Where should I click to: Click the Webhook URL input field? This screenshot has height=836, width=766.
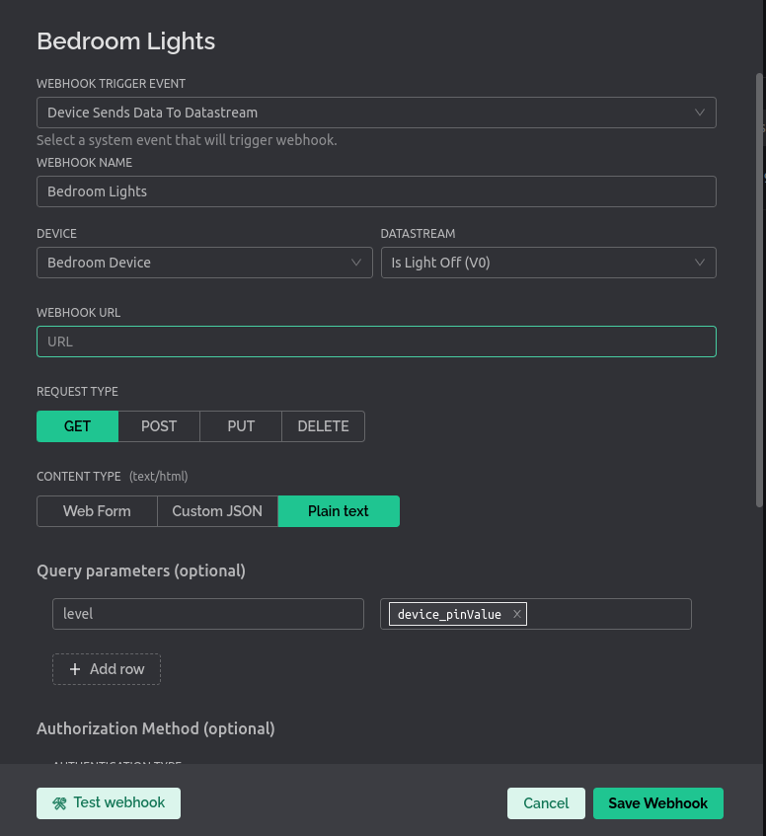[x=376, y=342]
